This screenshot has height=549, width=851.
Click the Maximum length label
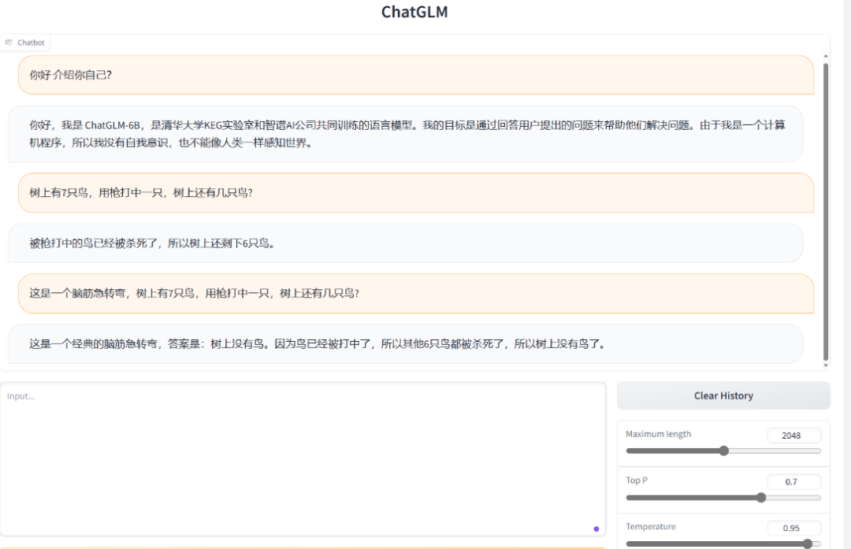pyautogui.click(x=658, y=434)
